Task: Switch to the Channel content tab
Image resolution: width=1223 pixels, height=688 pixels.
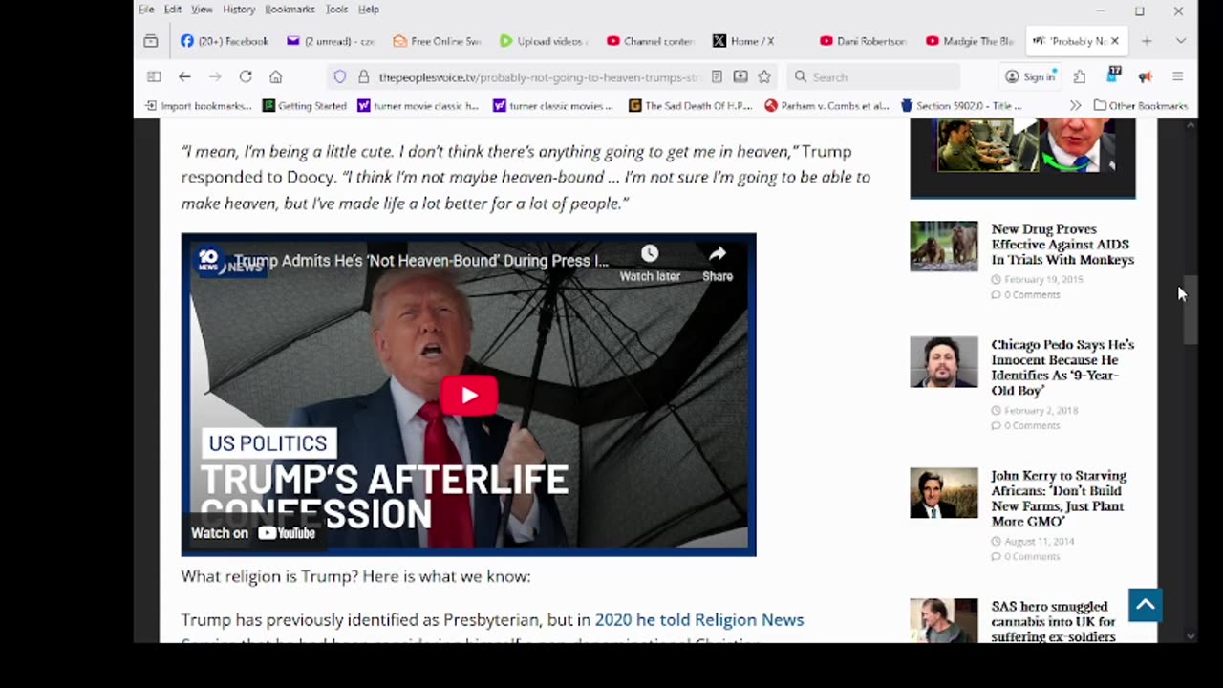Action: click(x=650, y=41)
